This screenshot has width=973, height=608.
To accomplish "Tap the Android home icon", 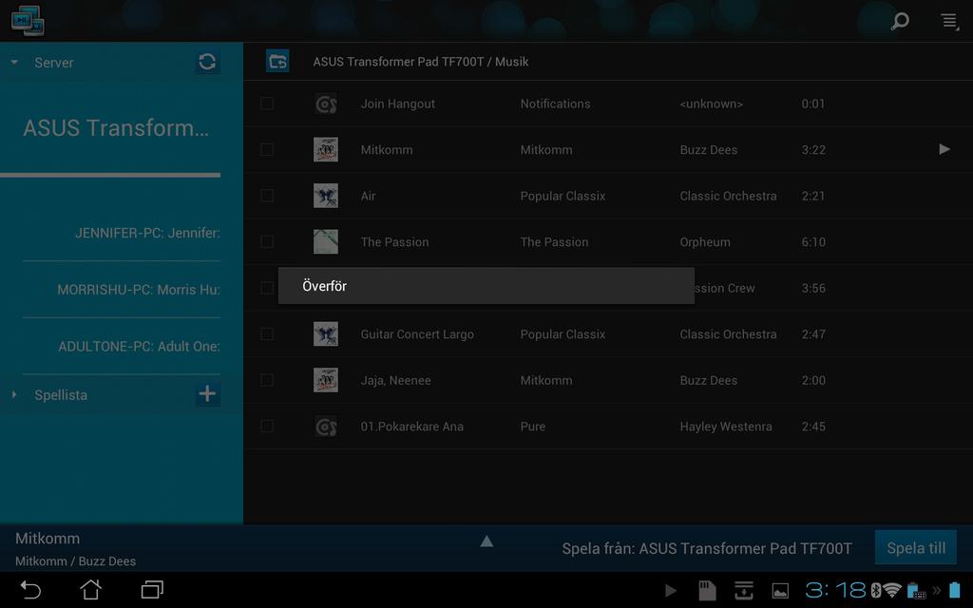I will [x=90, y=589].
